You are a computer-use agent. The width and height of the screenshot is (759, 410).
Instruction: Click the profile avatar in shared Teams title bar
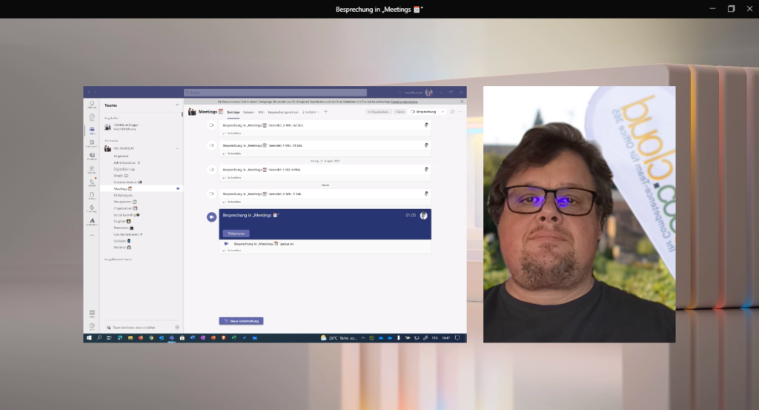tap(428, 93)
